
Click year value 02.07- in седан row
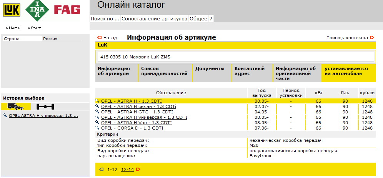[x=261, y=106]
